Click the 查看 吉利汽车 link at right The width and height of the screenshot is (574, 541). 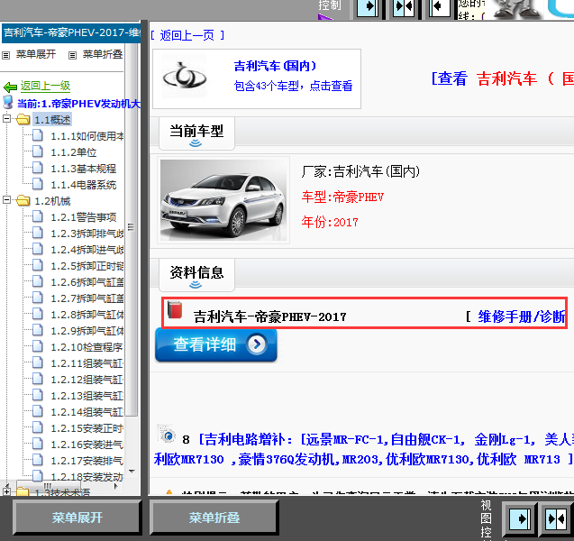click(x=502, y=78)
